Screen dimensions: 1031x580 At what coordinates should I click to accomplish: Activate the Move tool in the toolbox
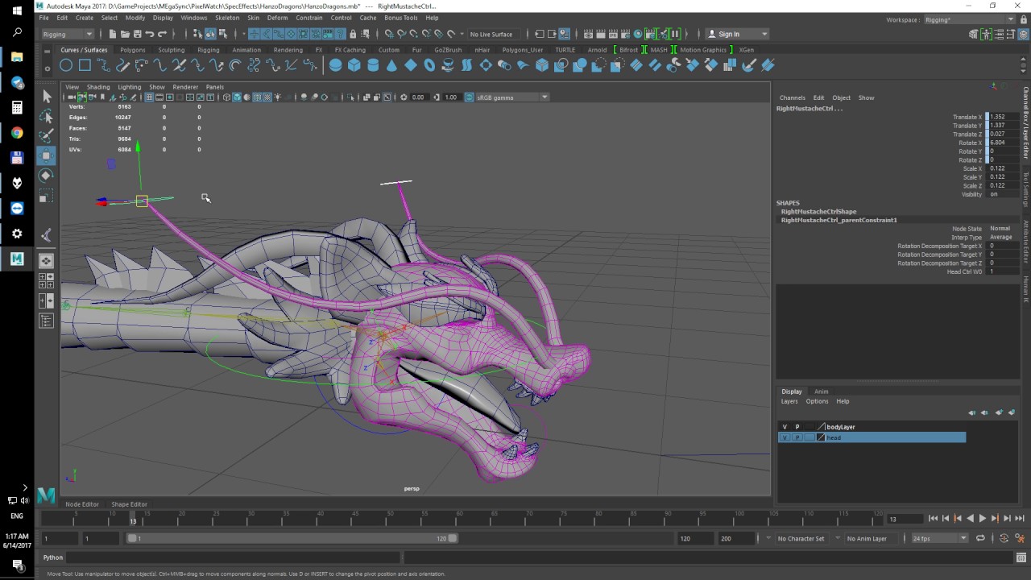tap(46, 155)
